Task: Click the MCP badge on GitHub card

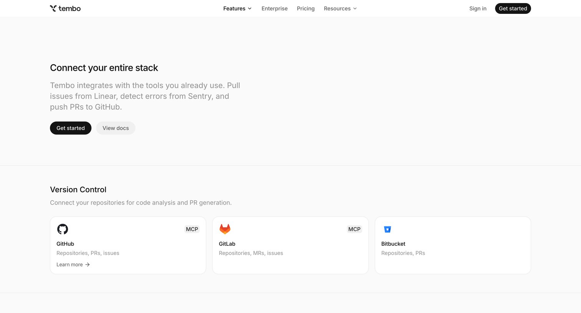Action: [x=192, y=229]
